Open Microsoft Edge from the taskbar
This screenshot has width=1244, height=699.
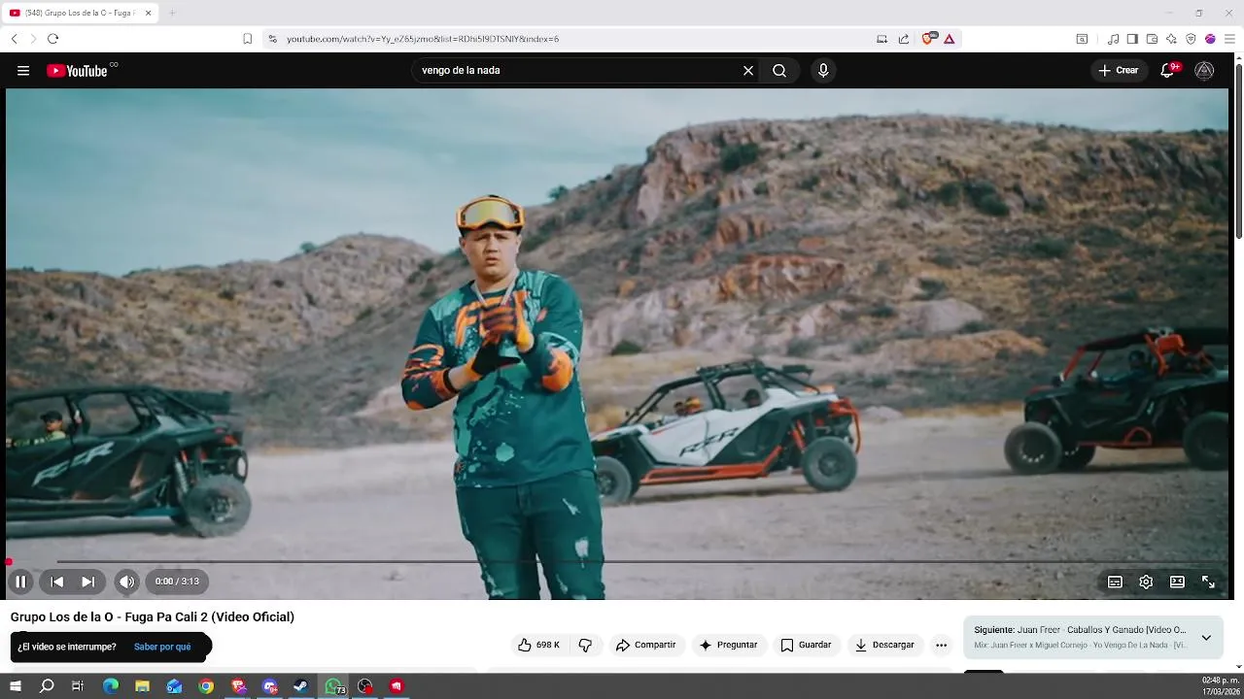pyautogui.click(x=111, y=686)
